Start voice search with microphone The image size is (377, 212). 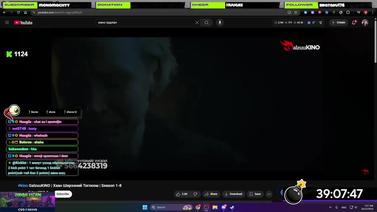coord(220,22)
